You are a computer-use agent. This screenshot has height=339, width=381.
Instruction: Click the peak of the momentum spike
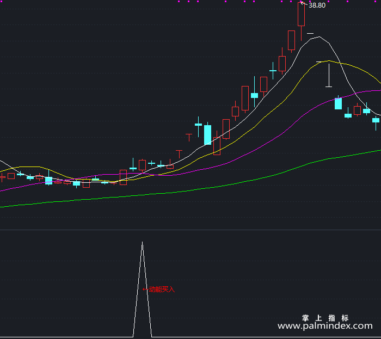(x=143, y=242)
